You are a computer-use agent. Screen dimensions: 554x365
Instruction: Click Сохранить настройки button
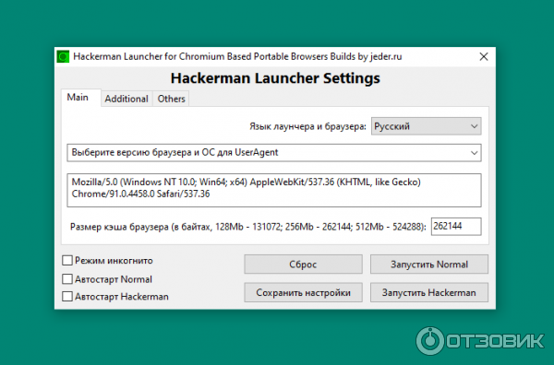(x=303, y=292)
